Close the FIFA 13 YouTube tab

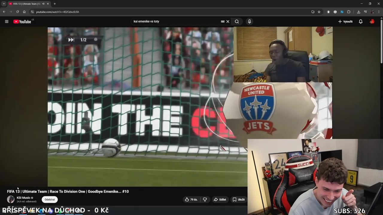(48, 4)
